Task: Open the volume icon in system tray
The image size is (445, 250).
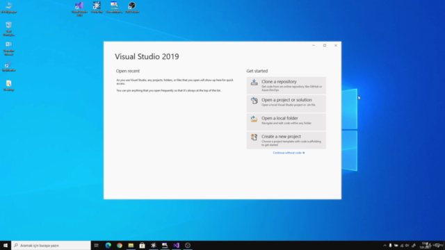Action: pyautogui.click(x=407, y=245)
